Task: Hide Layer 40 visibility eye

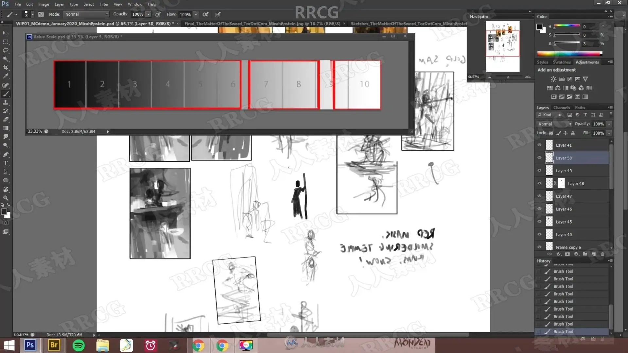Action: 539,234
